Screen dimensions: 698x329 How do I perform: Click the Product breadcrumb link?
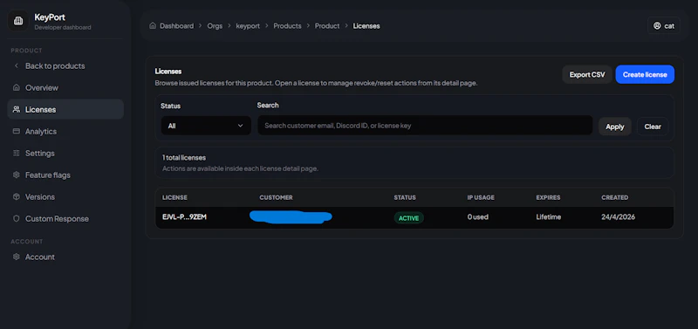point(327,26)
